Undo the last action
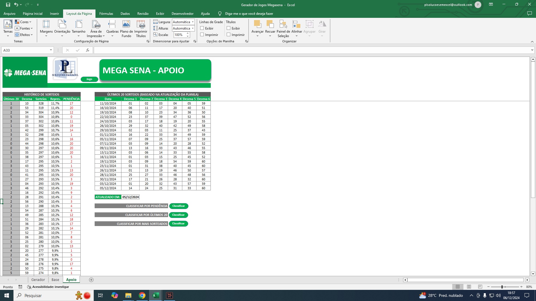 point(16,5)
